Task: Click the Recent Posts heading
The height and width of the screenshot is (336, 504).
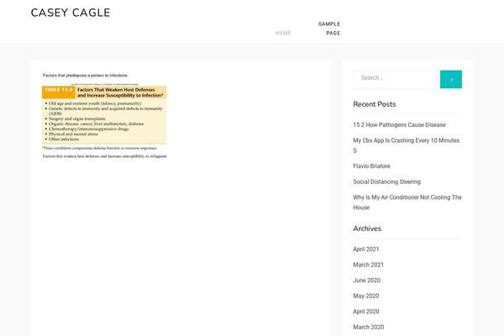Action: tap(374, 104)
